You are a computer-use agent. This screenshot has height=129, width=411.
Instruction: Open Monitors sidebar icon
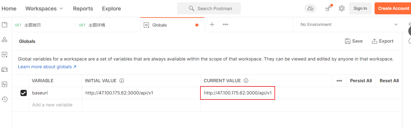[x=4, y=84]
